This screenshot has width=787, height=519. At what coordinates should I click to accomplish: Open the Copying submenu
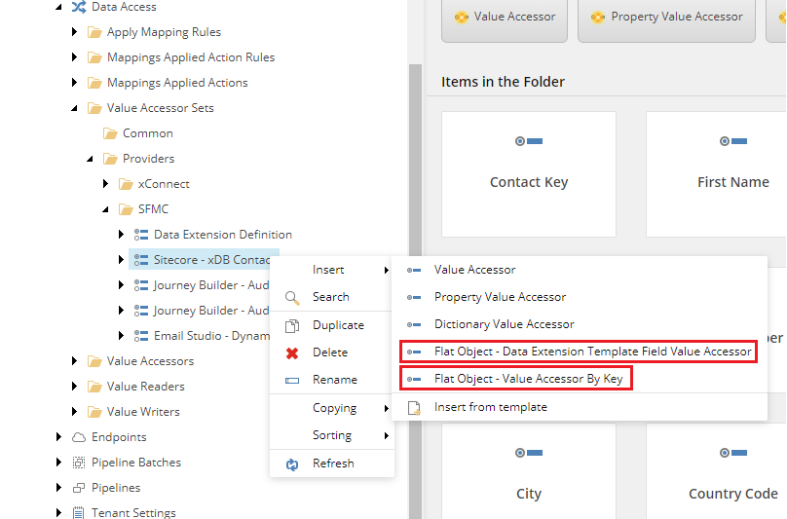[x=332, y=408]
